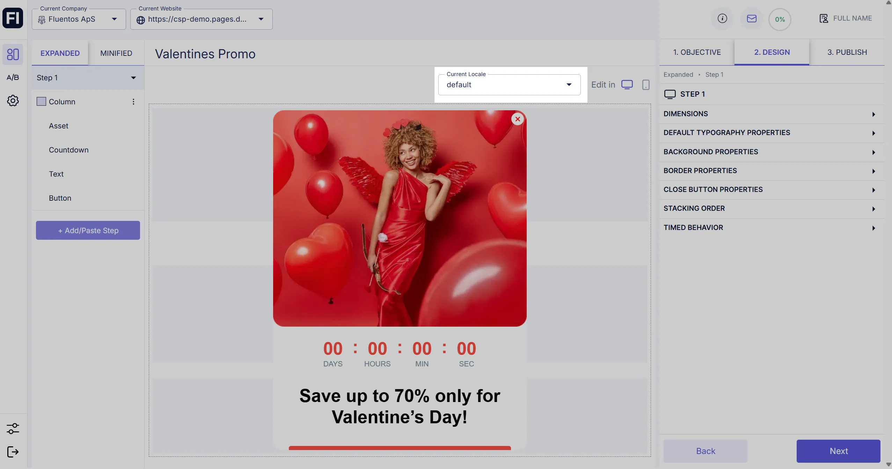Switch editing to desktop view
Viewport: 892px width, 469px height.
[627, 85]
